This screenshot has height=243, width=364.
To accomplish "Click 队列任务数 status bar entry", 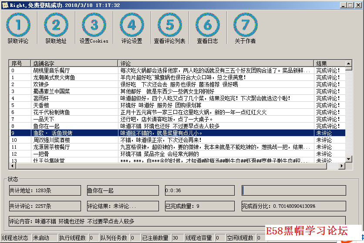I will coord(114,238).
